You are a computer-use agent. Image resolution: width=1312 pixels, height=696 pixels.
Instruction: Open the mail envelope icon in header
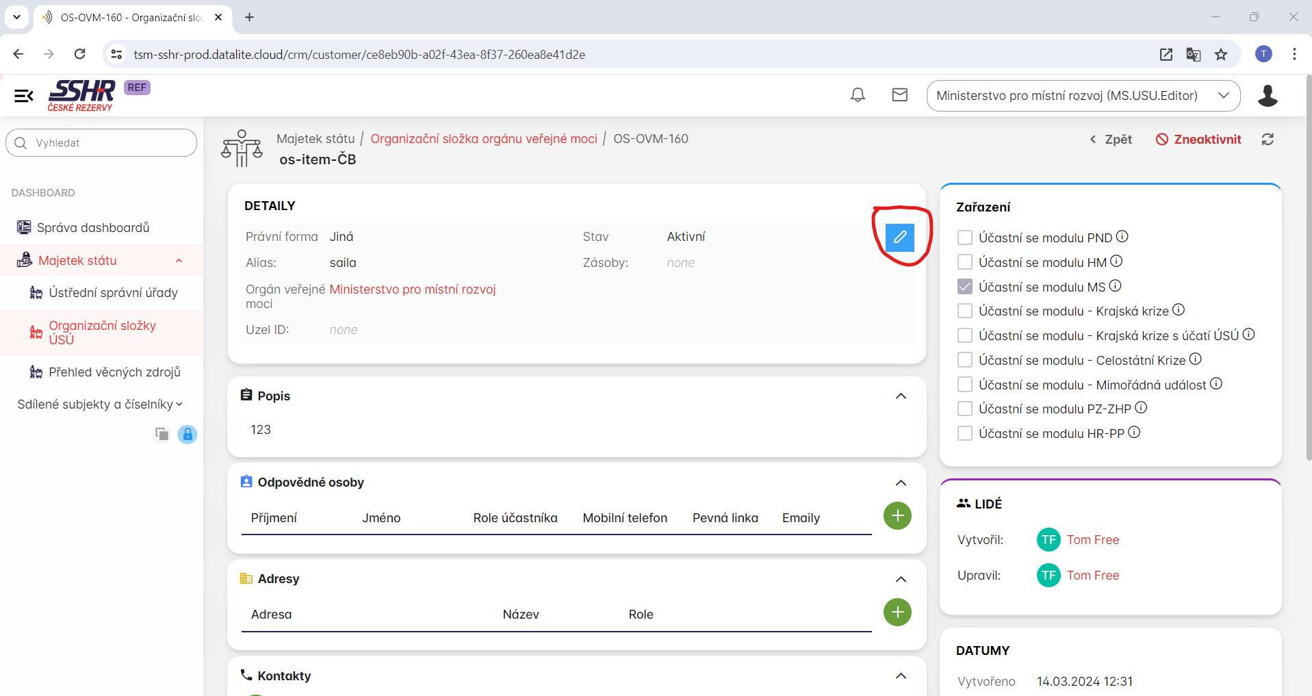click(x=899, y=95)
